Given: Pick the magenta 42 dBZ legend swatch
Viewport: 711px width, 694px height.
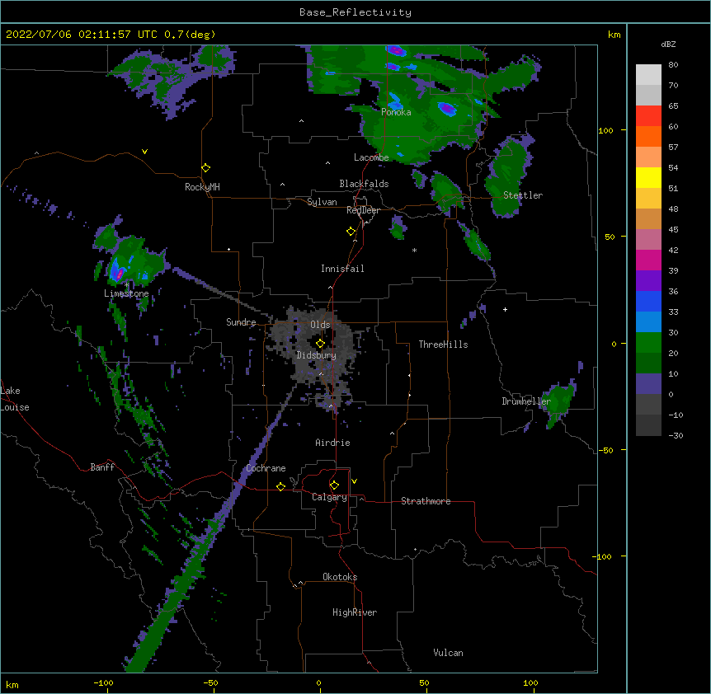Looking at the screenshot, I should point(648,260).
